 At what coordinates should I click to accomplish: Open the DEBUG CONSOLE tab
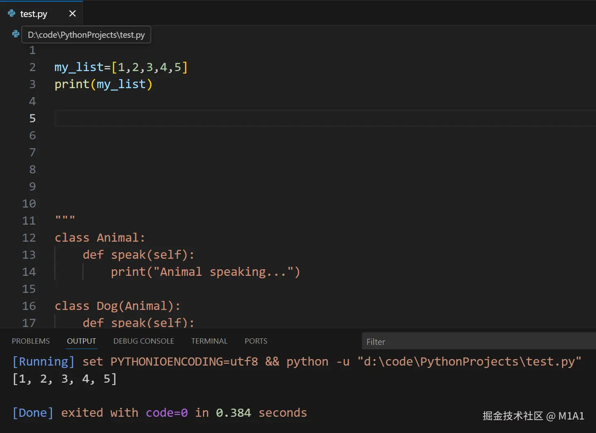click(x=144, y=341)
